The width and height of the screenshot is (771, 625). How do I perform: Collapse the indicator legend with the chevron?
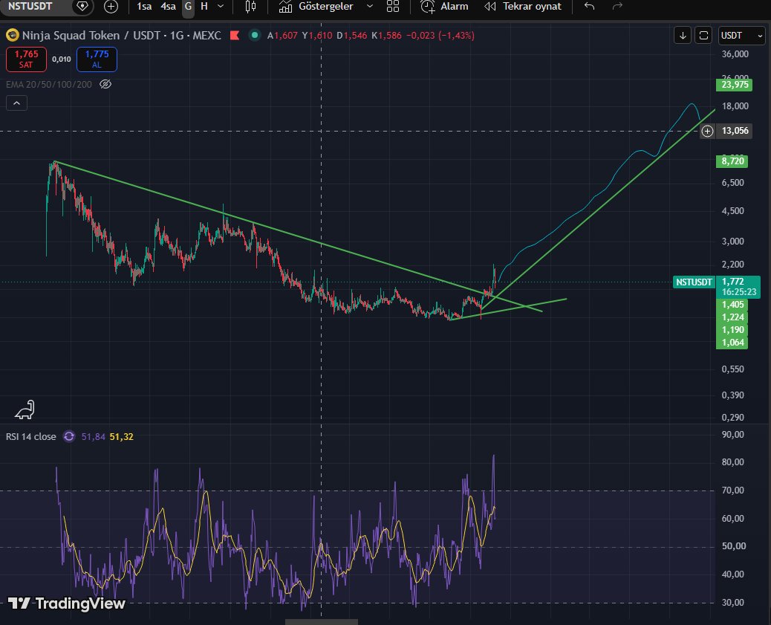[x=17, y=103]
